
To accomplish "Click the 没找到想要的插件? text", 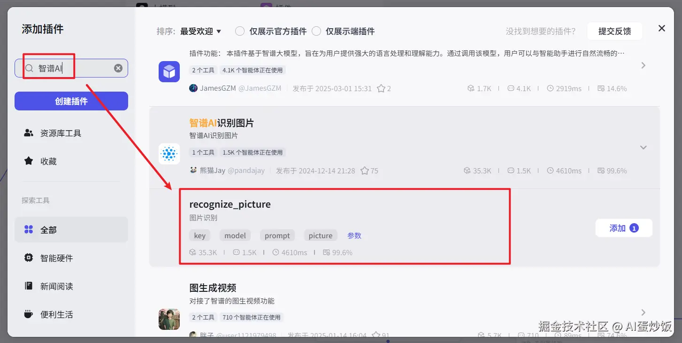I will [x=541, y=31].
